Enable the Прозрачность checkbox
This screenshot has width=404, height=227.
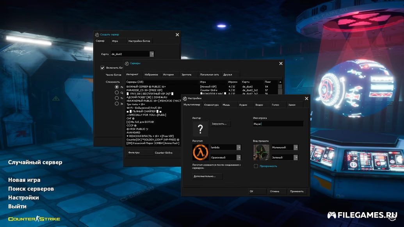256,166
